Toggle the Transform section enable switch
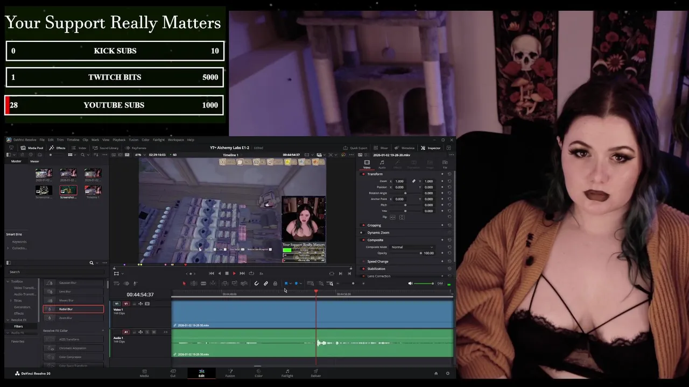The height and width of the screenshot is (387, 689). click(x=363, y=174)
